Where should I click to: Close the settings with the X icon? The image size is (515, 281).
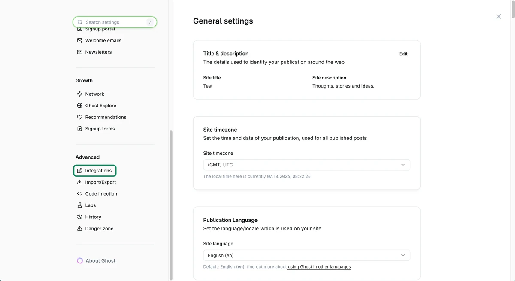point(499,16)
